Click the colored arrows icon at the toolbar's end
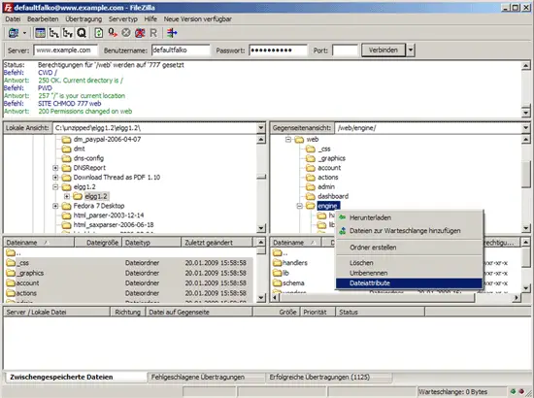The image size is (534, 398). click(172, 33)
